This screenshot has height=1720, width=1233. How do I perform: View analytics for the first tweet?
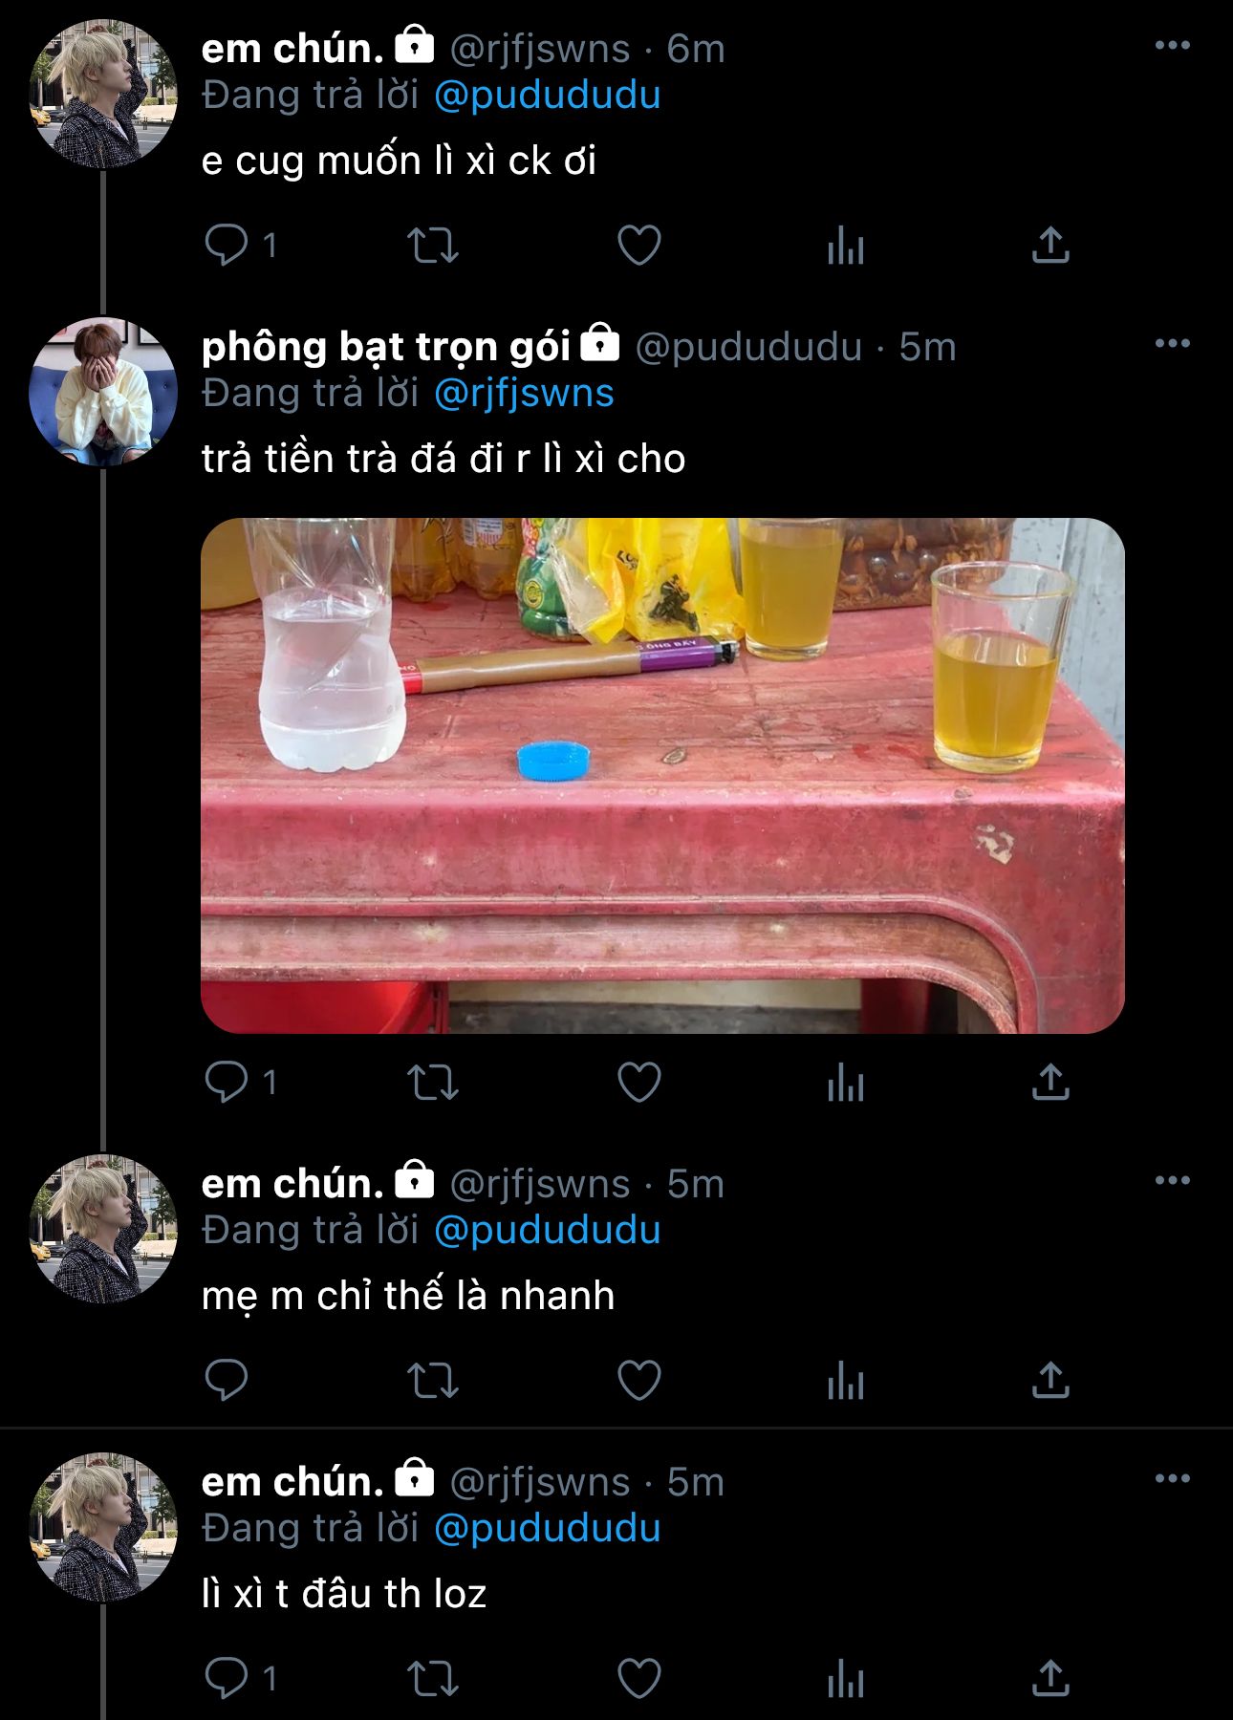tap(846, 246)
